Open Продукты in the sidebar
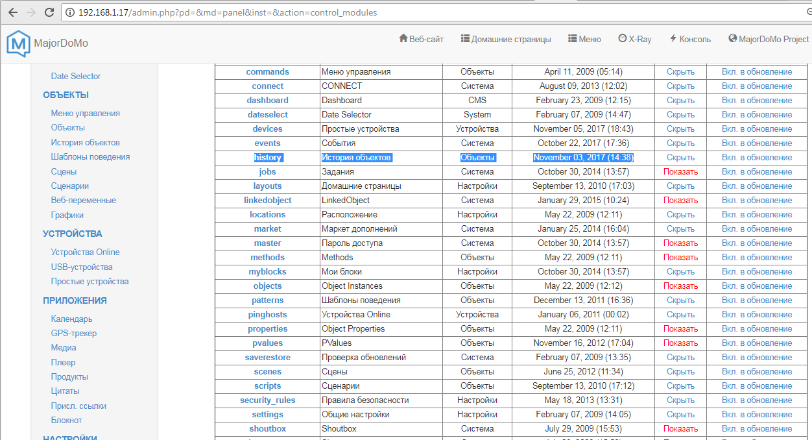Viewport: 812px width, 440px height. tap(69, 376)
